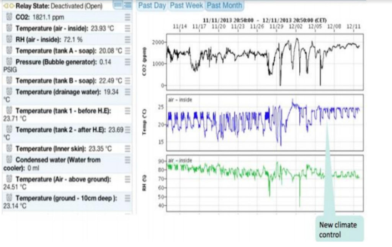Viewport: 392px width, 247px height.
Task: Click the alarm clock icon beside CO2
Action: coord(9,17)
